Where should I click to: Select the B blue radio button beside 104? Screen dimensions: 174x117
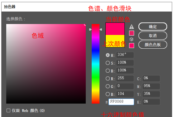108,94
